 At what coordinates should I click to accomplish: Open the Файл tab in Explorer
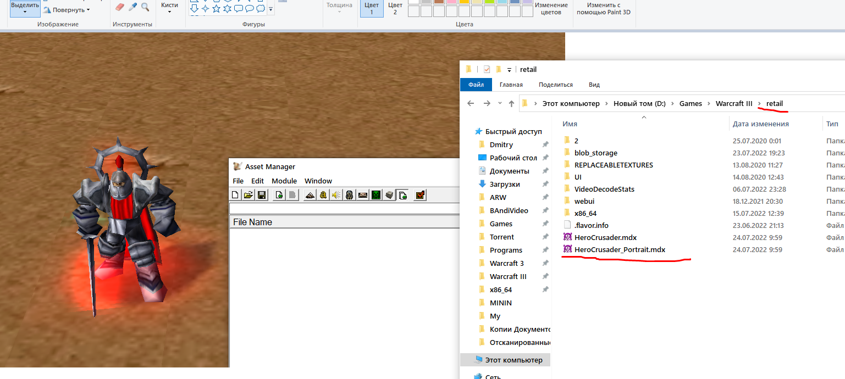[x=476, y=85]
